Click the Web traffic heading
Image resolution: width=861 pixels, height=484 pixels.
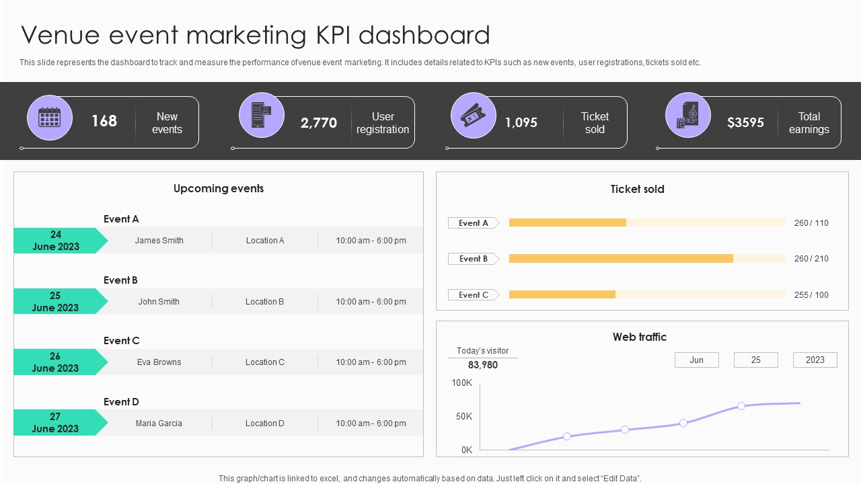tap(640, 337)
